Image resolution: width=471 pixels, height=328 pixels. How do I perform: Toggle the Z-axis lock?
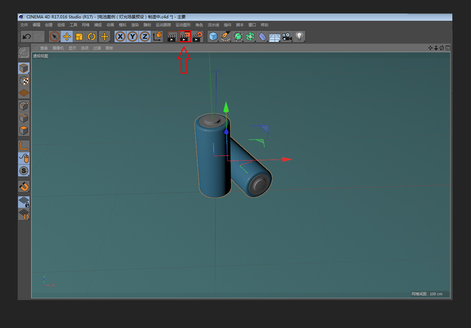click(145, 36)
